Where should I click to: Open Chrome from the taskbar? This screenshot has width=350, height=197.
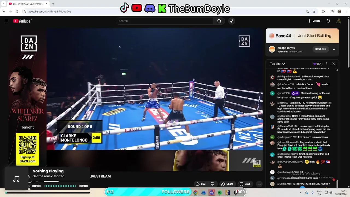pos(196,193)
